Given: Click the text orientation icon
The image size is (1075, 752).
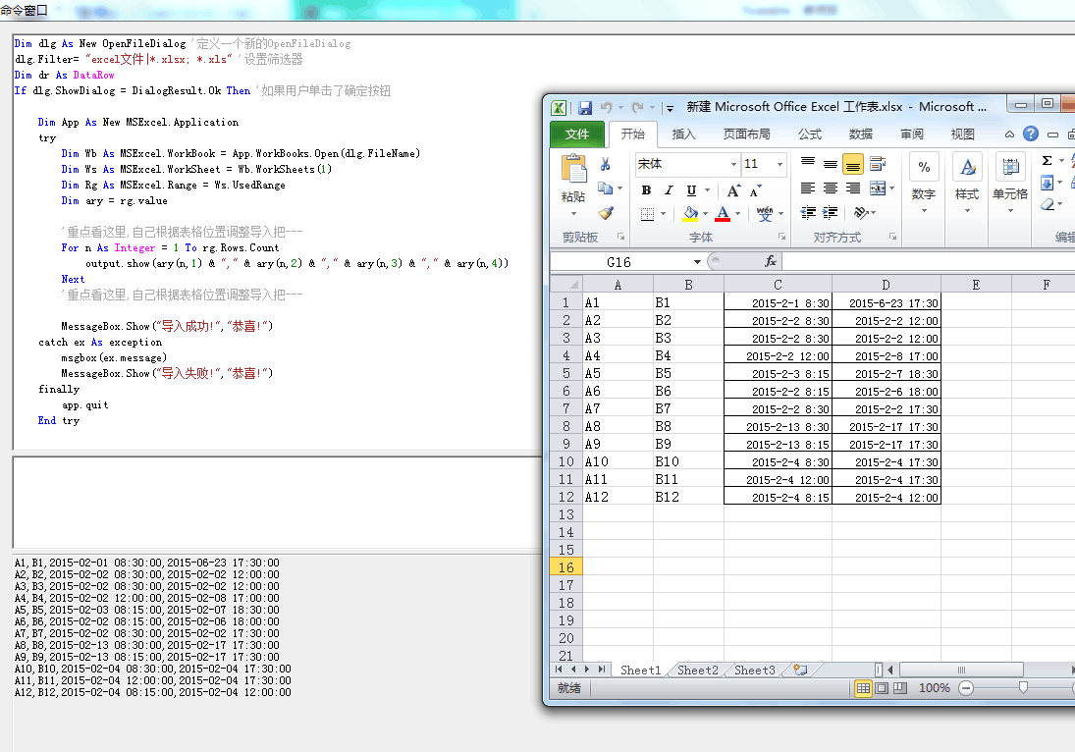Looking at the screenshot, I should 860,213.
